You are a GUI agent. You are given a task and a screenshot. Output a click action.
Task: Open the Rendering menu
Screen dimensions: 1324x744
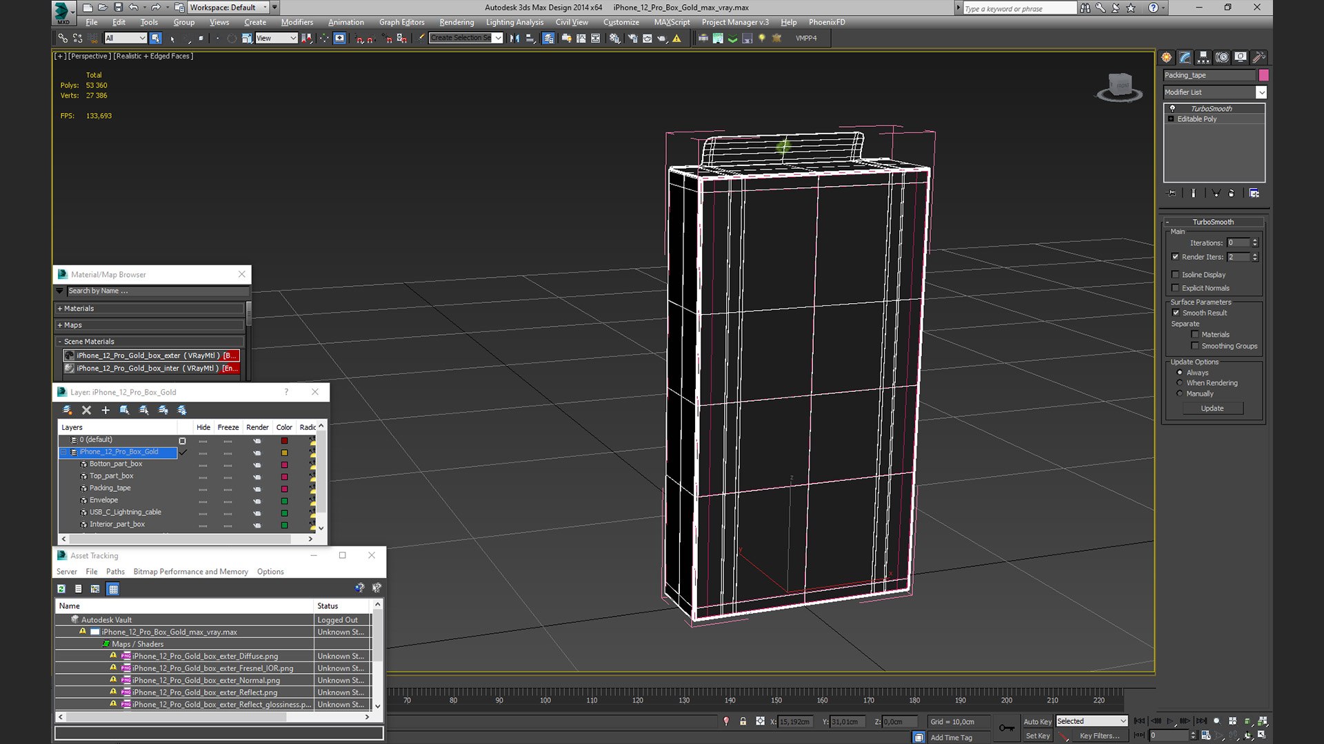point(456,22)
